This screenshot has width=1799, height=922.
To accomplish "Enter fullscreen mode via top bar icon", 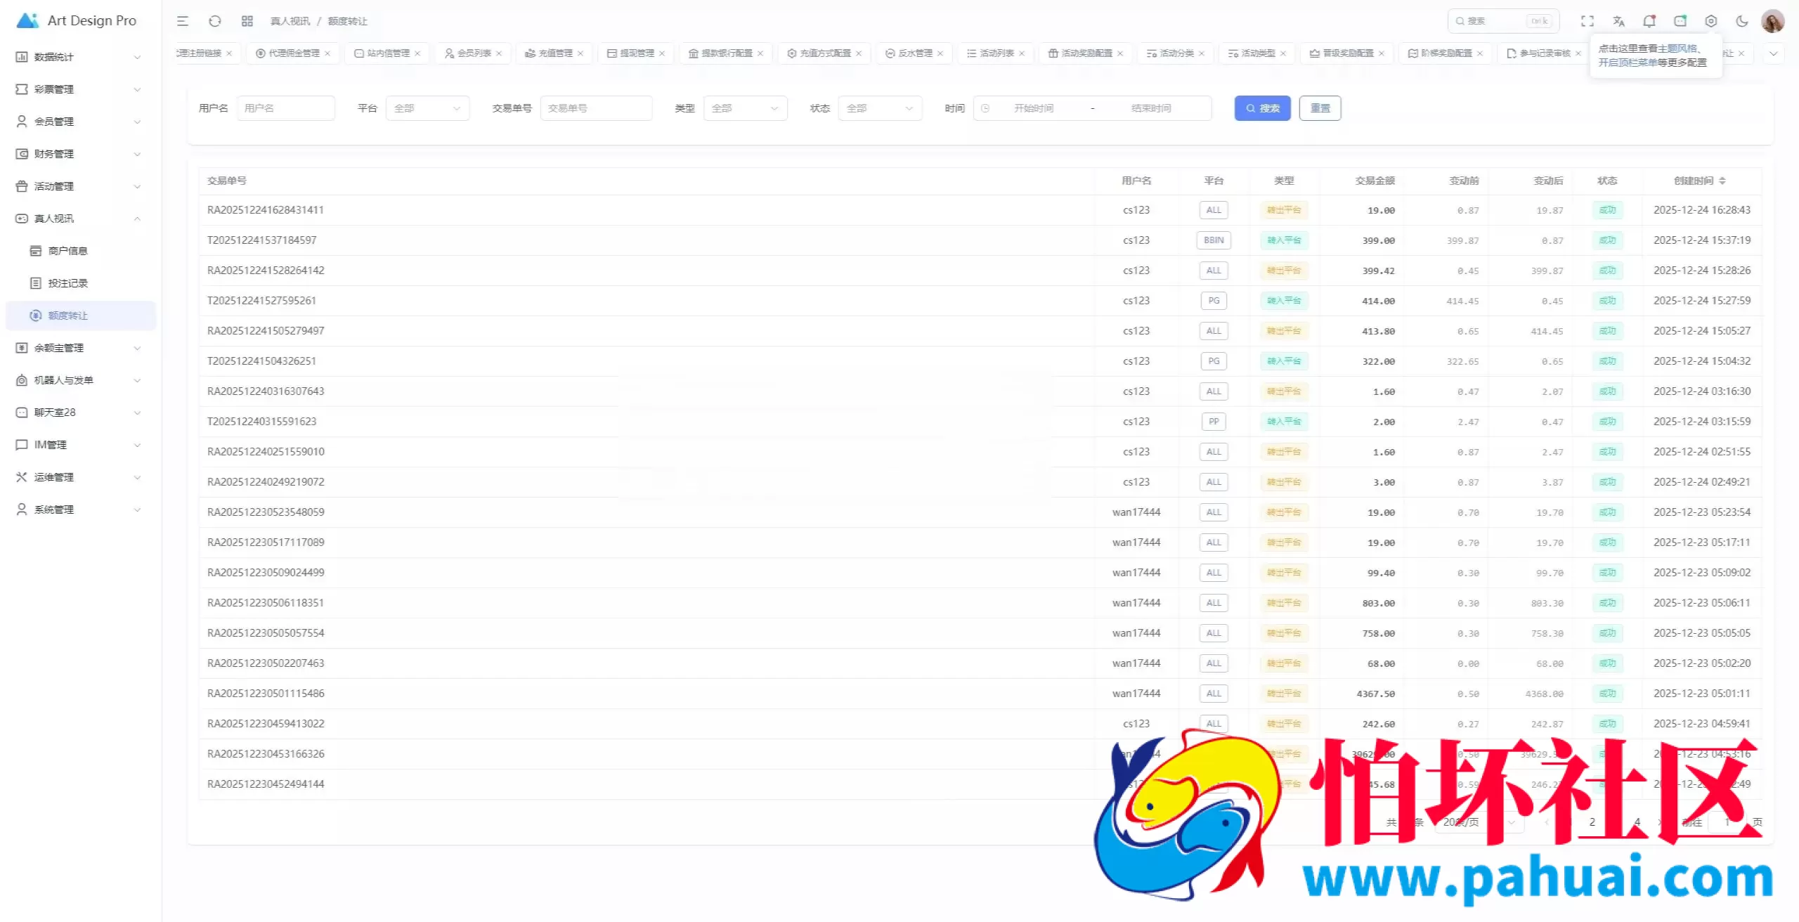I will pyautogui.click(x=1587, y=21).
